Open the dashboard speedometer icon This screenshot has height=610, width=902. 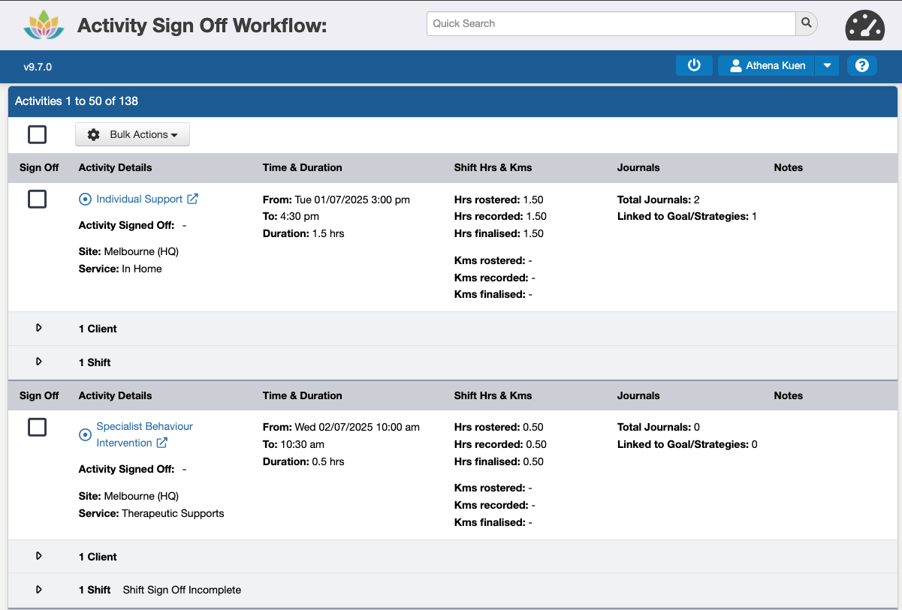tap(864, 26)
